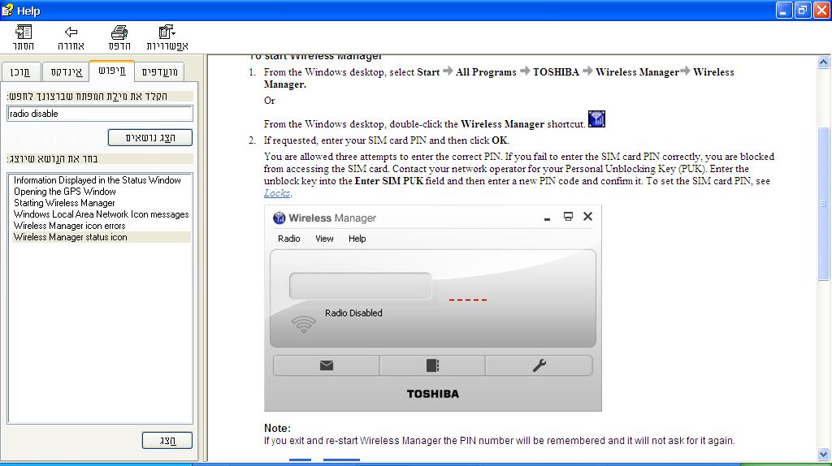
Task: Print topic using the Print (הדפס) icon
Action: 119,32
